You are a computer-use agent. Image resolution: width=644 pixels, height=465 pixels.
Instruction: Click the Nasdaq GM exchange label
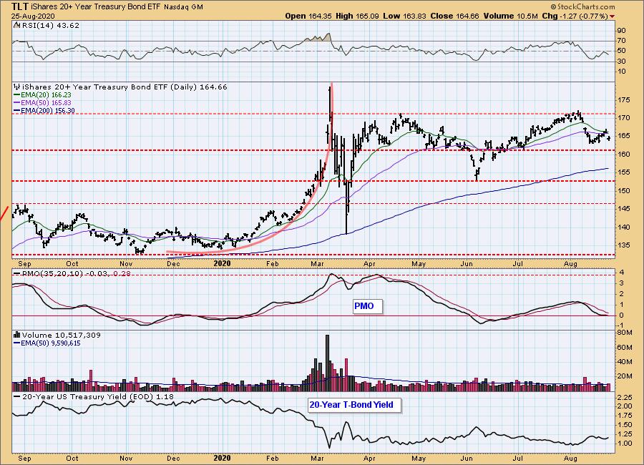pyautogui.click(x=183, y=7)
